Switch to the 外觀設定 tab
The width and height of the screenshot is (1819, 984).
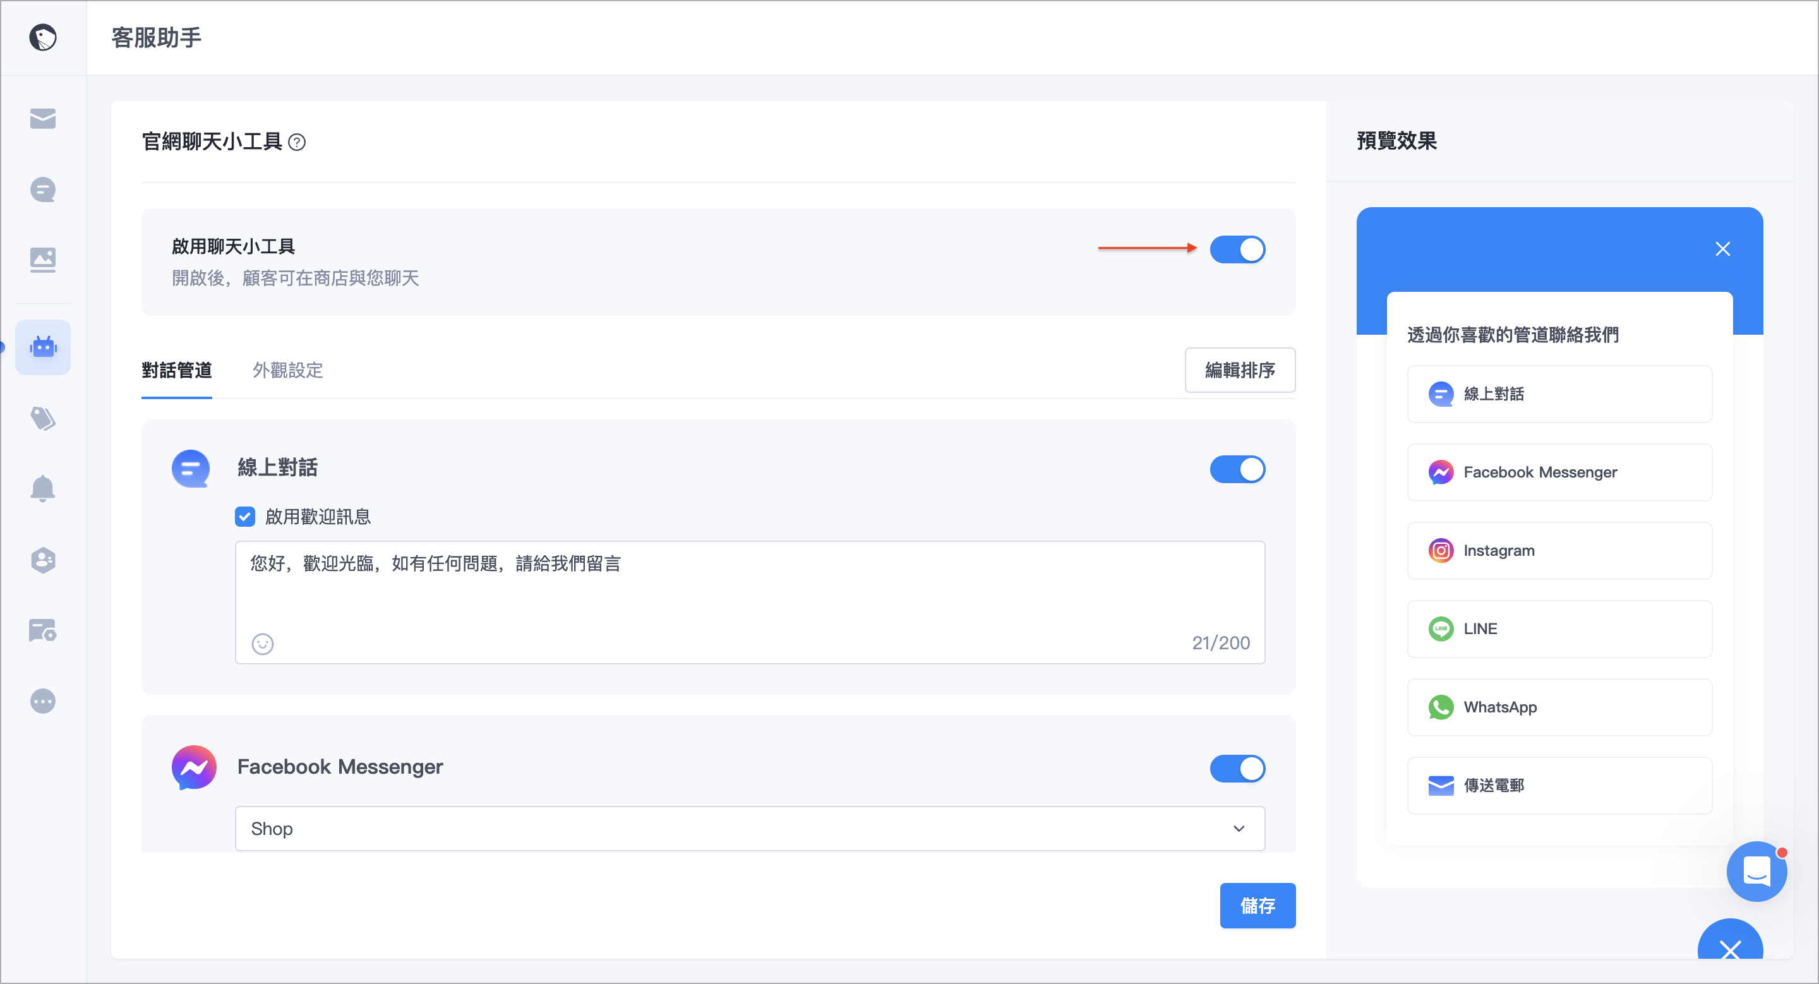[288, 371]
